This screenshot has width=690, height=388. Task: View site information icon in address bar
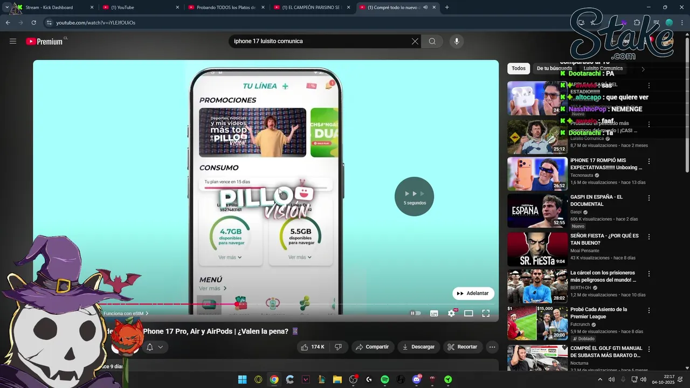point(49,23)
